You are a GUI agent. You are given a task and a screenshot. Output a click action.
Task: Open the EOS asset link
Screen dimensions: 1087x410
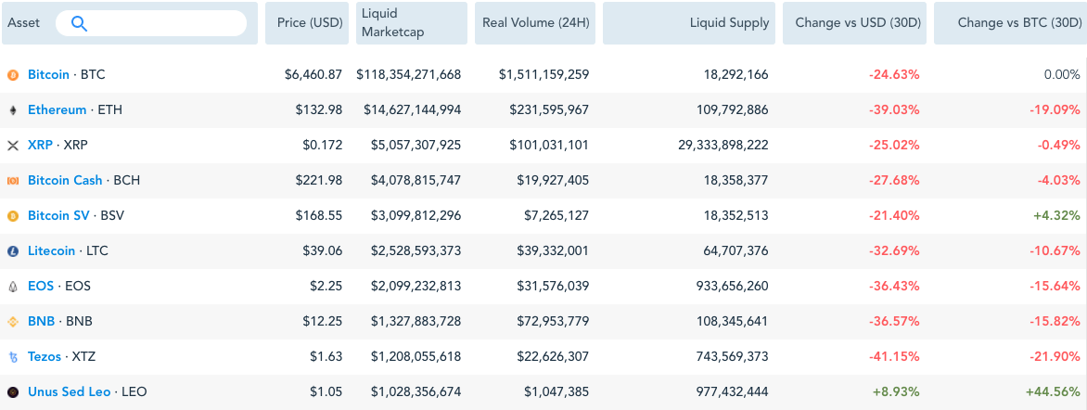41,287
